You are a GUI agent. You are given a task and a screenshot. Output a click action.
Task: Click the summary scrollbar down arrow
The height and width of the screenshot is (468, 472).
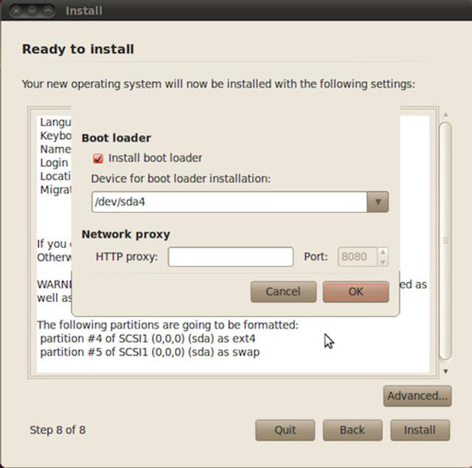coord(445,371)
